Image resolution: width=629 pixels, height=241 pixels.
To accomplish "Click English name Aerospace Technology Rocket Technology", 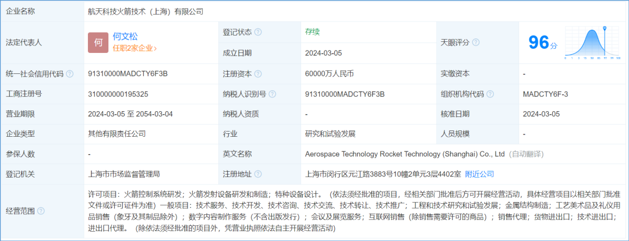I will (404, 154).
